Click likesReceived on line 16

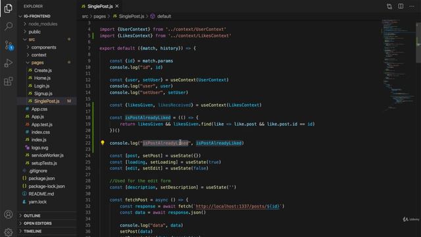[x=174, y=105]
